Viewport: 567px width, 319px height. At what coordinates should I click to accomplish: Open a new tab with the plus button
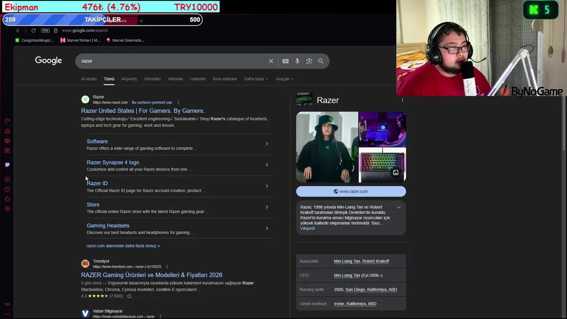pyautogui.click(x=141, y=20)
